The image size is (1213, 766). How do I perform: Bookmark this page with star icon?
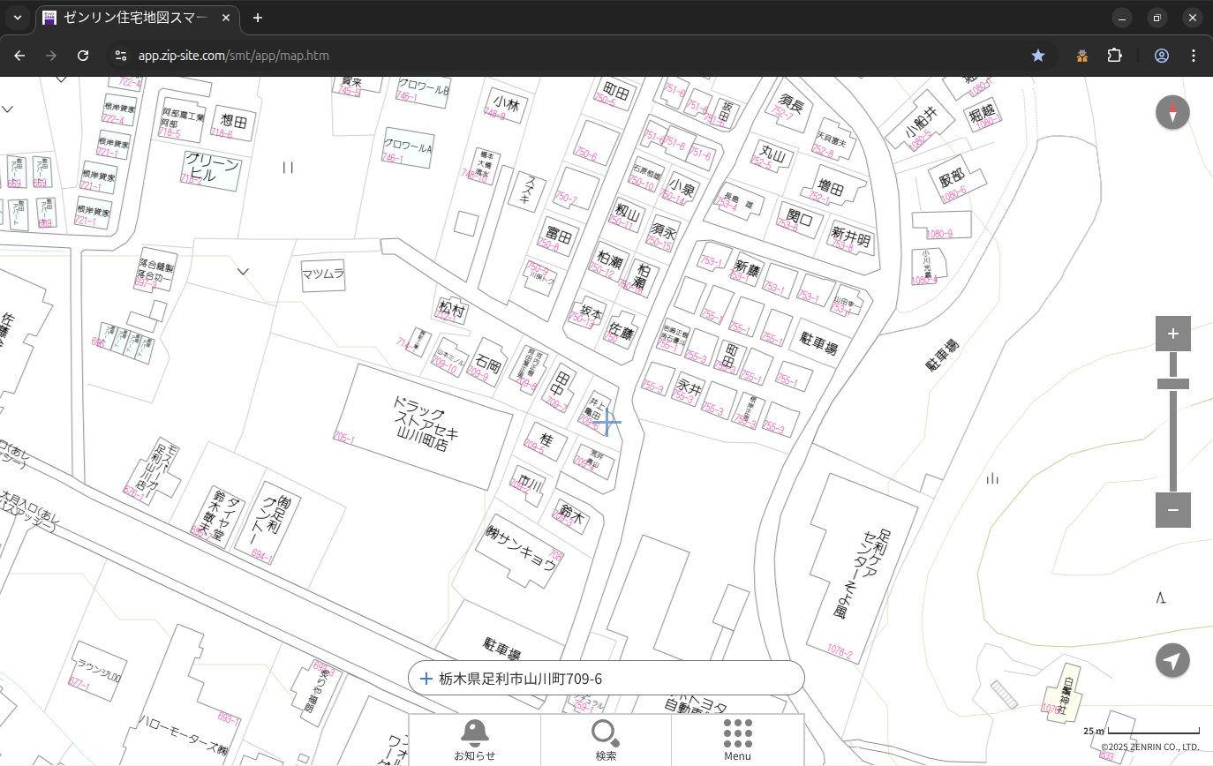click(x=1038, y=56)
